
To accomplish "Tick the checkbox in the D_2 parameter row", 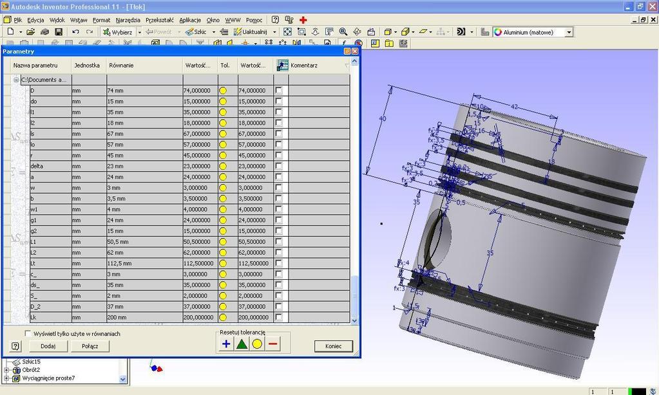I will pos(279,306).
